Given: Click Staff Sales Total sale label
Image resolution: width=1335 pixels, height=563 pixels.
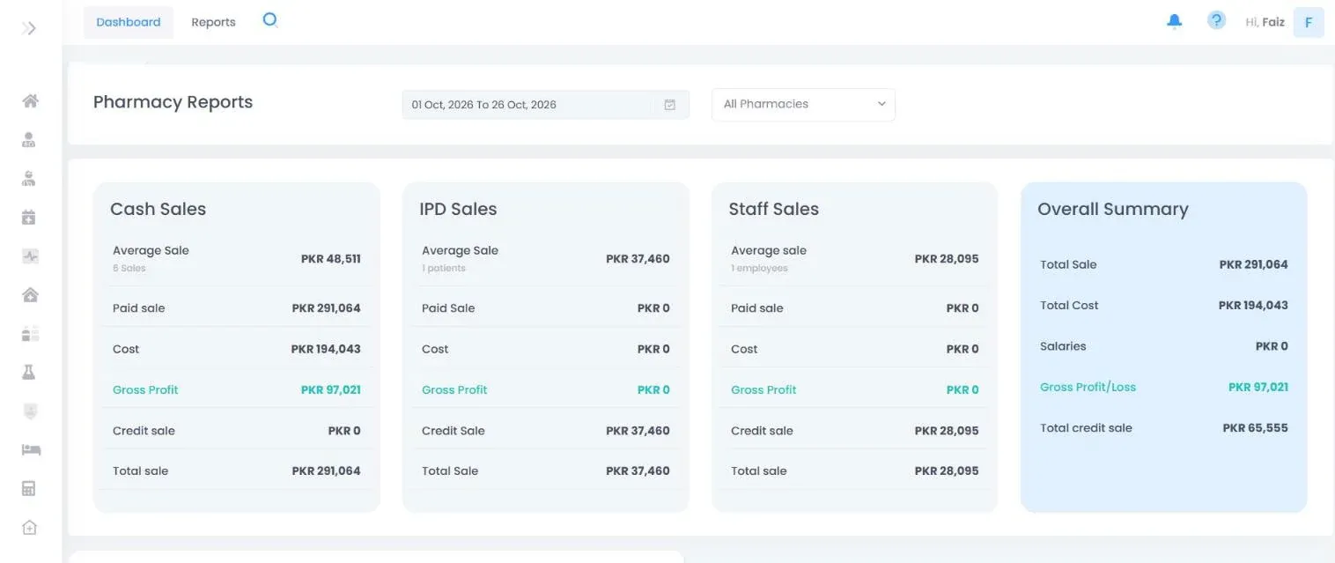Looking at the screenshot, I should coord(758,470).
